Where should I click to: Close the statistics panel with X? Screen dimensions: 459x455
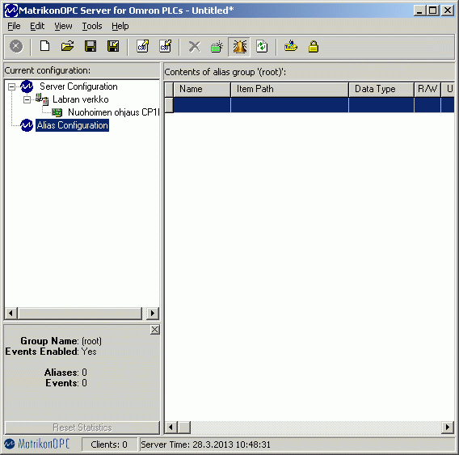(155, 330)
